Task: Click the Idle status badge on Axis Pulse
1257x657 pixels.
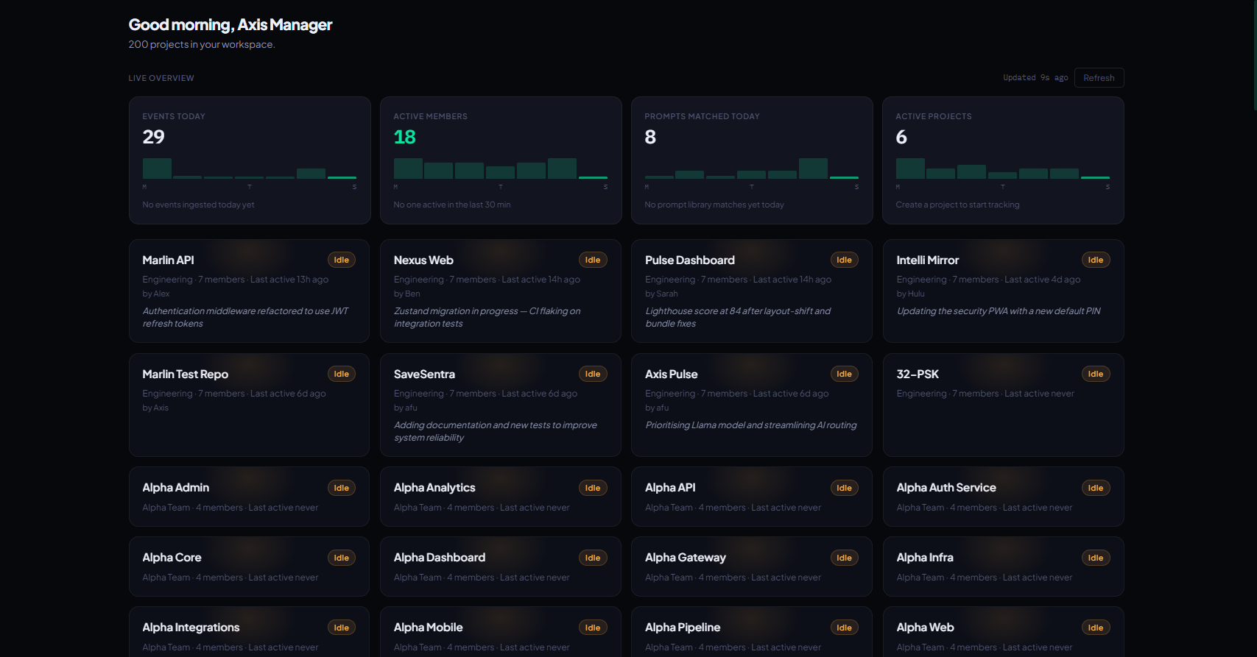Action: [x=844, y=374]
